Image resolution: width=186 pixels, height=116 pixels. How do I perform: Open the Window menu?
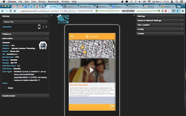[65, 1]
